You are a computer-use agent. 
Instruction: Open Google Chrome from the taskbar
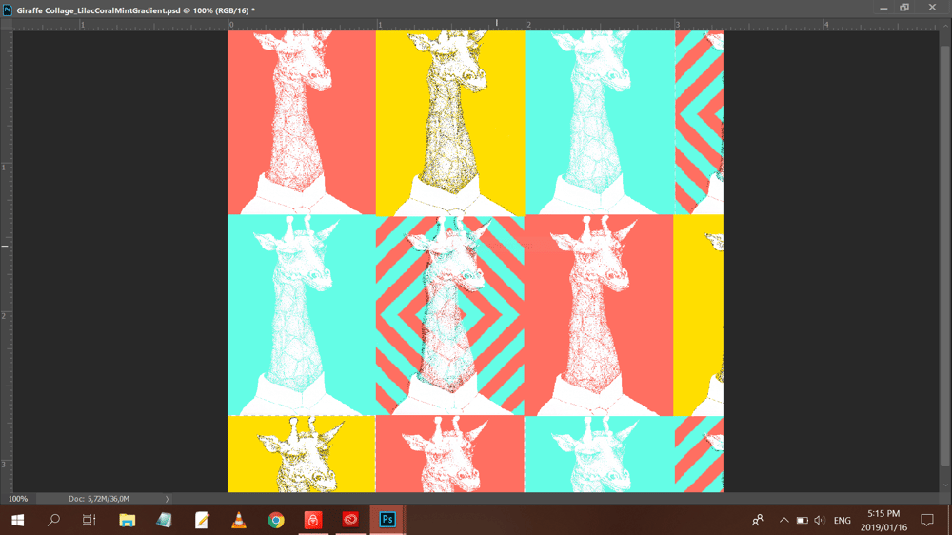pyautogui.click(x=276, y=521)
